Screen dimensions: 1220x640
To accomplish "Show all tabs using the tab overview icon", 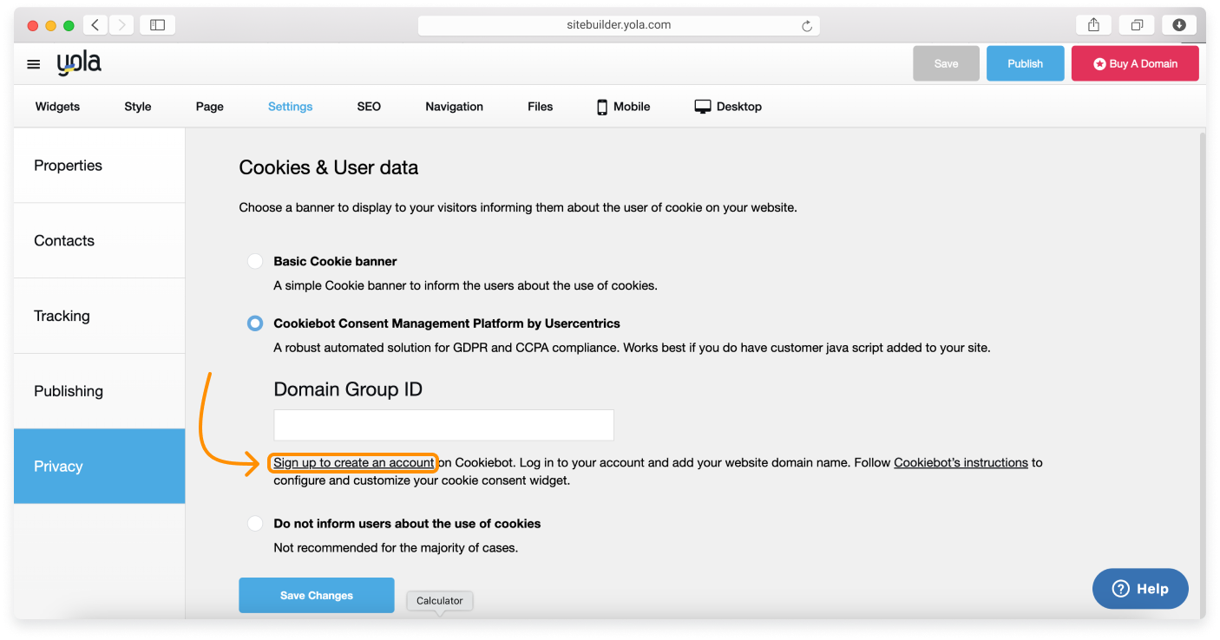I will tap(1136, 25).
